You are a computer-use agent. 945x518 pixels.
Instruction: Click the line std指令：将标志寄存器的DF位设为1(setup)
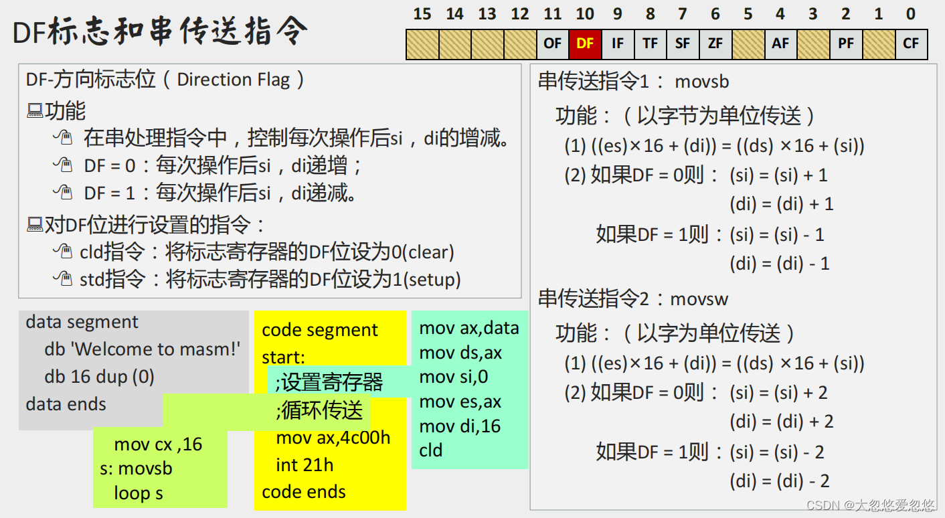point(270,279)
